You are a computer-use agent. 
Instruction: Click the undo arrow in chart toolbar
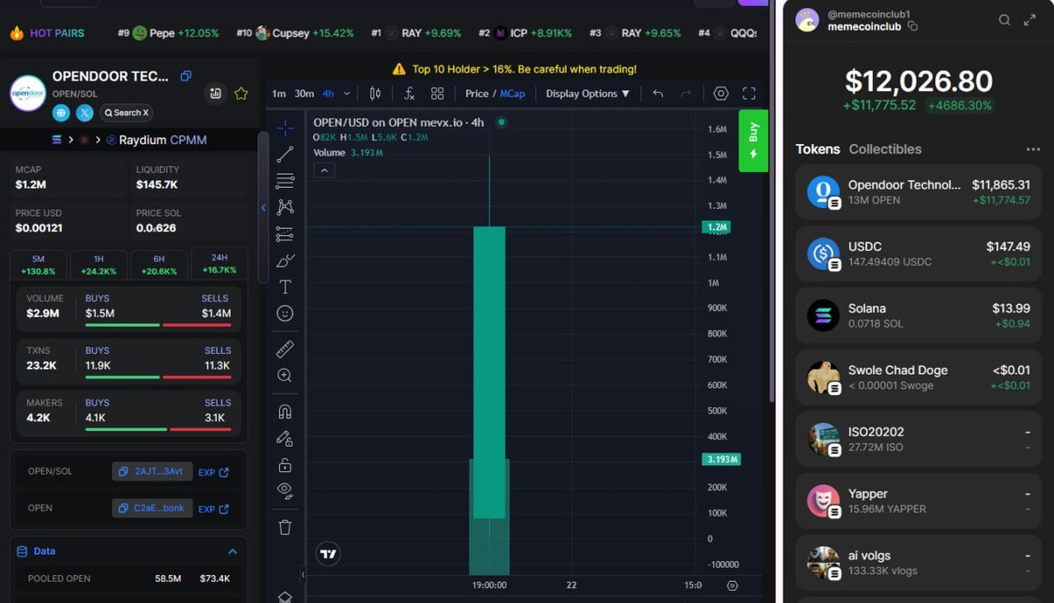pyautogui.click(x=658, y=93)
